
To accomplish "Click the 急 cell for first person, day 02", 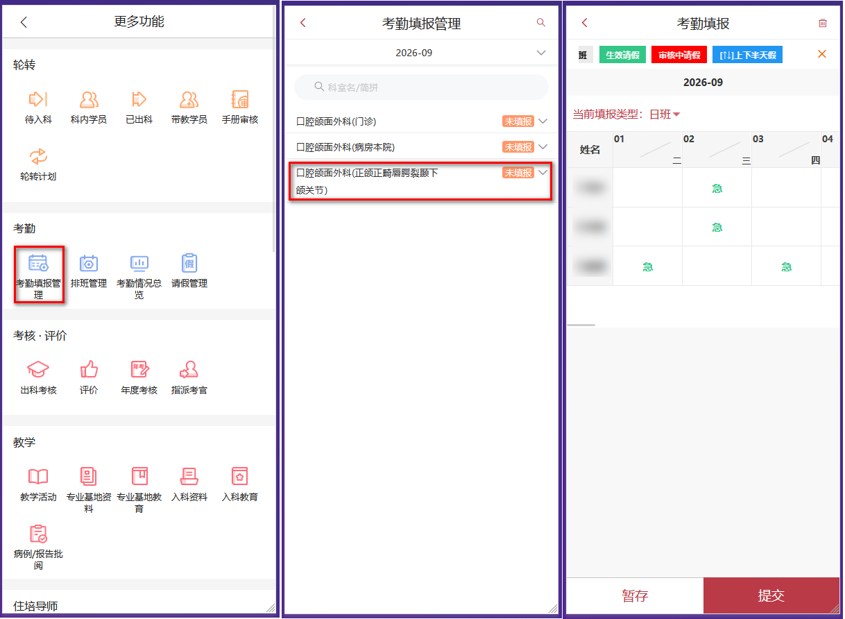I will pyautogui.click(x=717, y=188).
